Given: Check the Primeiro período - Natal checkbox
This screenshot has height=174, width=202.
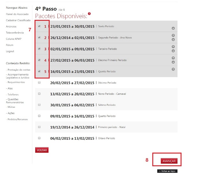Looking at the screenshot, I should (x=39, y=127).
